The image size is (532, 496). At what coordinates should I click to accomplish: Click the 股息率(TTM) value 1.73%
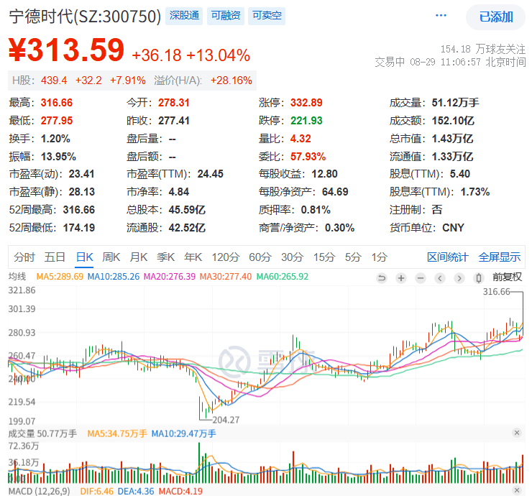click(x=475, y=192)
